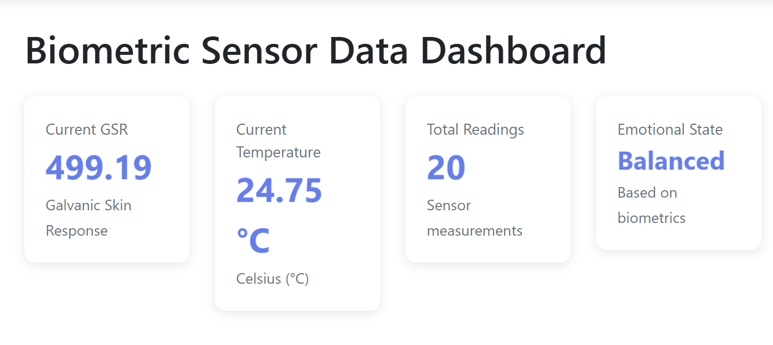Click the Sensor measurements subtitle
The width and height of the screenshot is (773, 345).
[474, 218]
